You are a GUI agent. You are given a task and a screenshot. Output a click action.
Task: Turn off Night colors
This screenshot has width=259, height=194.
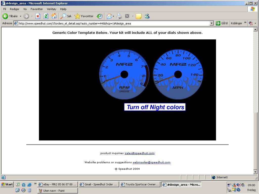pos(155,107)
